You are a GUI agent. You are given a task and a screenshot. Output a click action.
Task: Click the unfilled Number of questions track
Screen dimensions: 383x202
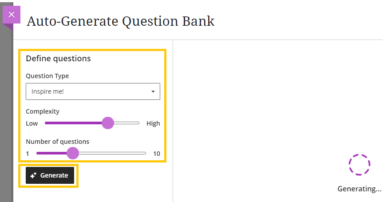(x=112, y=153)
